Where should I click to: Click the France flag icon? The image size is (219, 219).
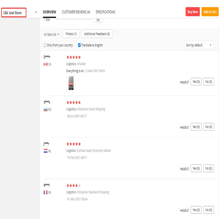tap(45, 192)
